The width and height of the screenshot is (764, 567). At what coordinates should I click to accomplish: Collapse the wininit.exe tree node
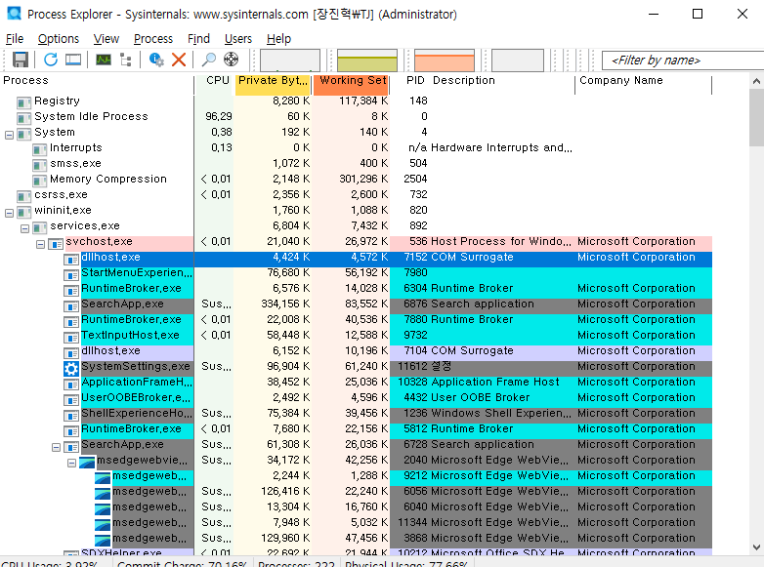(9, 213)
